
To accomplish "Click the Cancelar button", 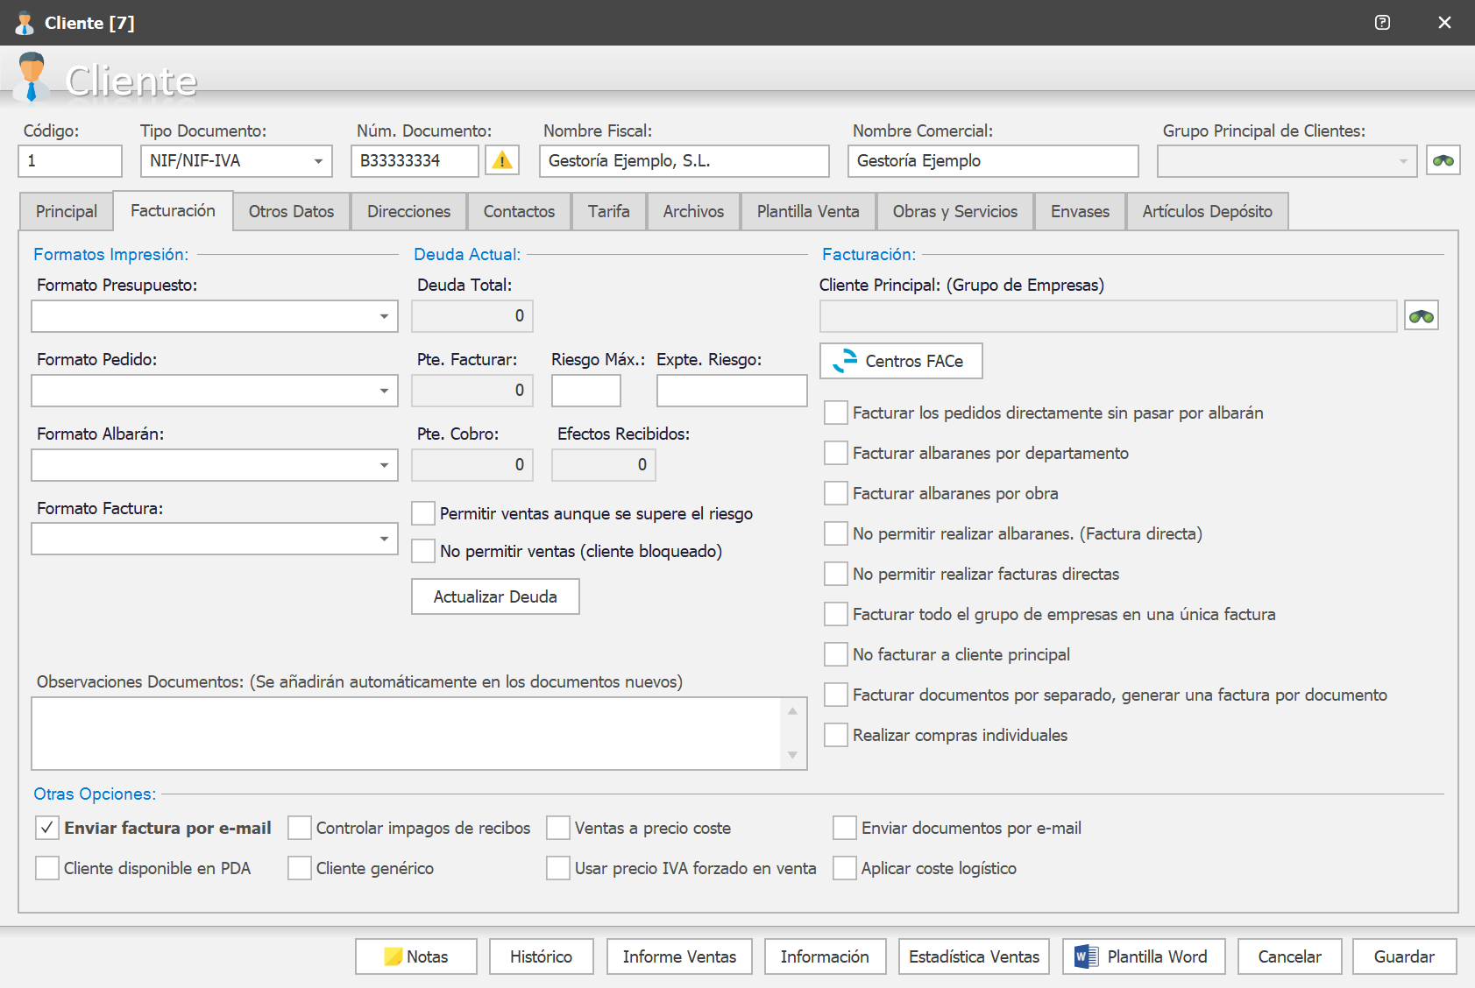I will pos(1289,956).
